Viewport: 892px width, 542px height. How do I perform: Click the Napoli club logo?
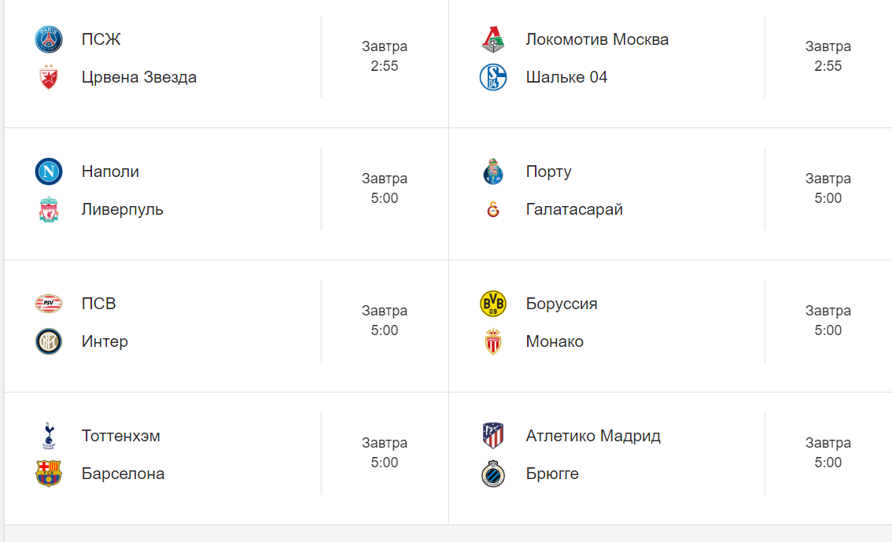(49, 171)
